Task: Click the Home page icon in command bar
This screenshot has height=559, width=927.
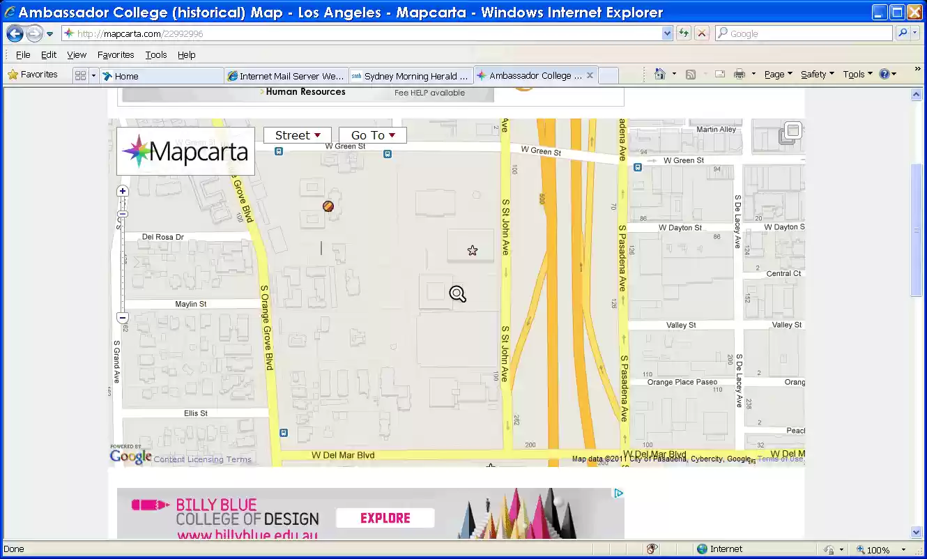Action: coord(660,75)
